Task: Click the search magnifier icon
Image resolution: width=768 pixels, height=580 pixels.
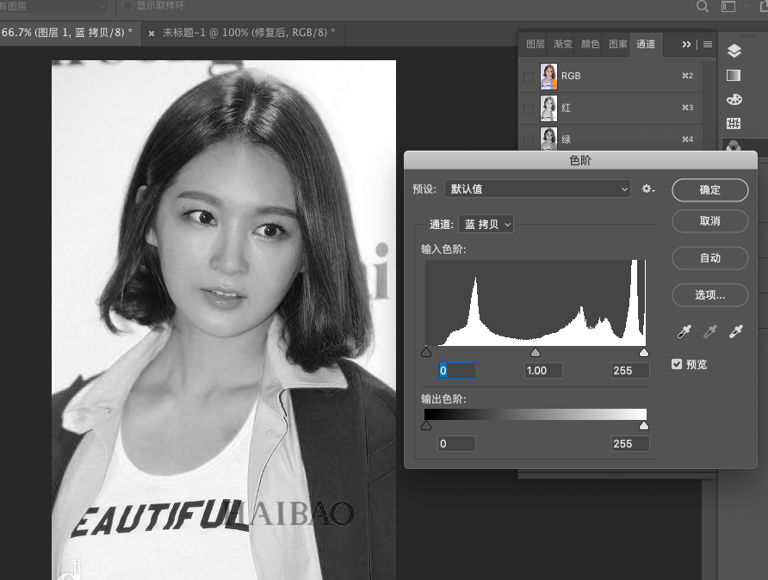Action: click(703, 7)
